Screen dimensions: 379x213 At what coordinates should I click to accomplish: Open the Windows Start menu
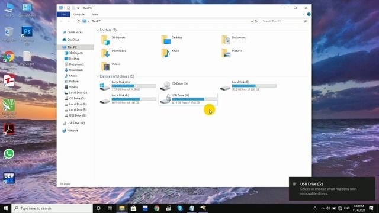[x=5, y=208]
